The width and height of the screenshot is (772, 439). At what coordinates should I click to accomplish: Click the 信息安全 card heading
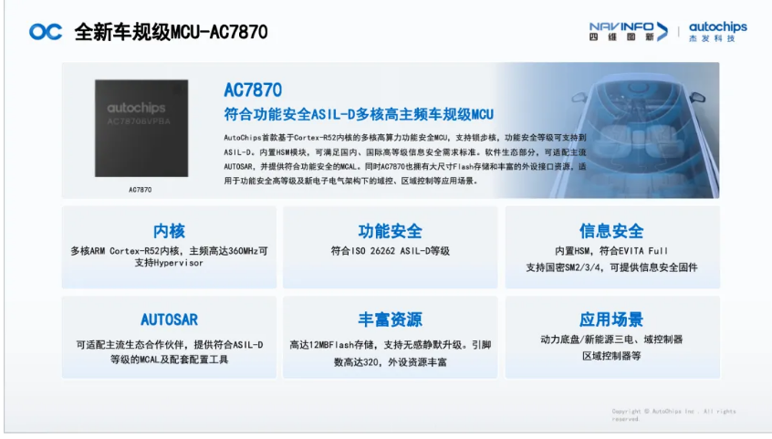pos(611,231)
